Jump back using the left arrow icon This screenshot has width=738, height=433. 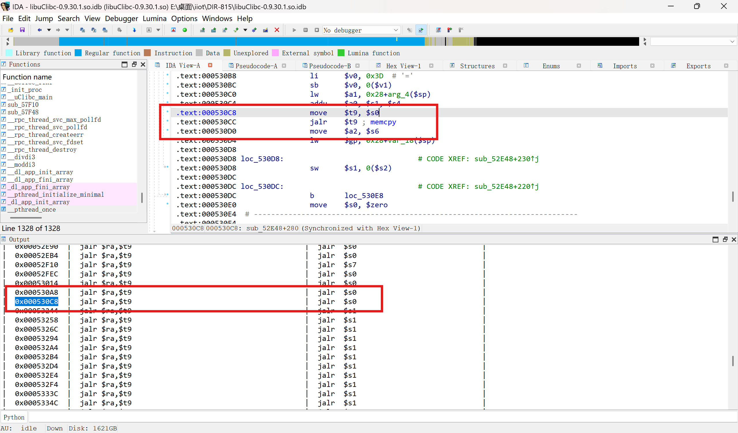pos(39,30)
